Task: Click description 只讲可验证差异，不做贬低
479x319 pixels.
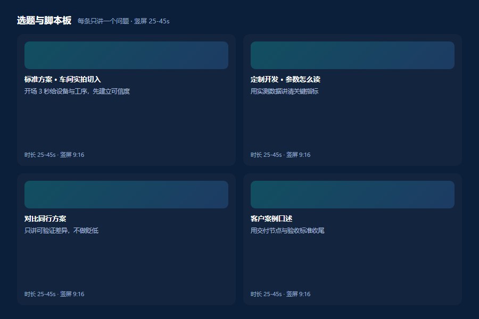Action: coord(61,230)
